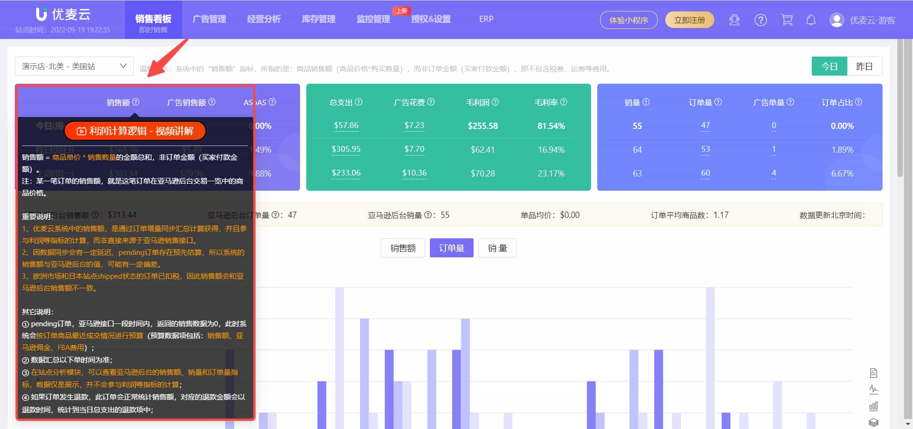The width and height of the screenshot is (913, 429).
Task: Click help icon next to 销量 header
Action: point(646,102)
